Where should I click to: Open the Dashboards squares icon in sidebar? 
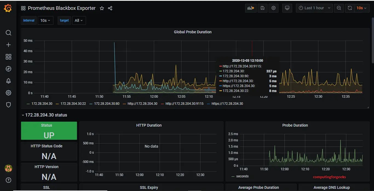(x=8, y=57)
